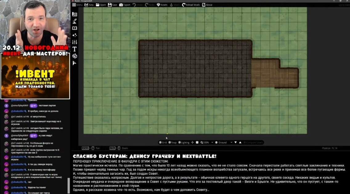Go up one level with up arrow
Image resolution: width=350 pixels, height=194 pixels.
(x=240, y=143)
